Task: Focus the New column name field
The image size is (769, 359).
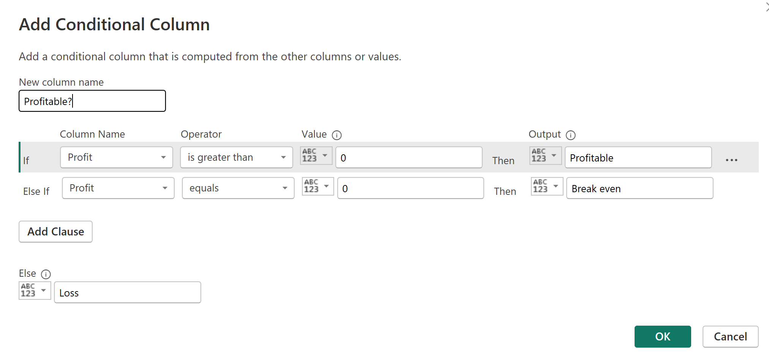Action: click(92, 101)
